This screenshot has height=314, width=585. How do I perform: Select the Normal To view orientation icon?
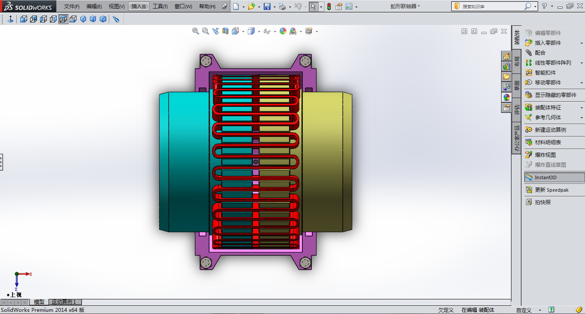coord(10,19)
